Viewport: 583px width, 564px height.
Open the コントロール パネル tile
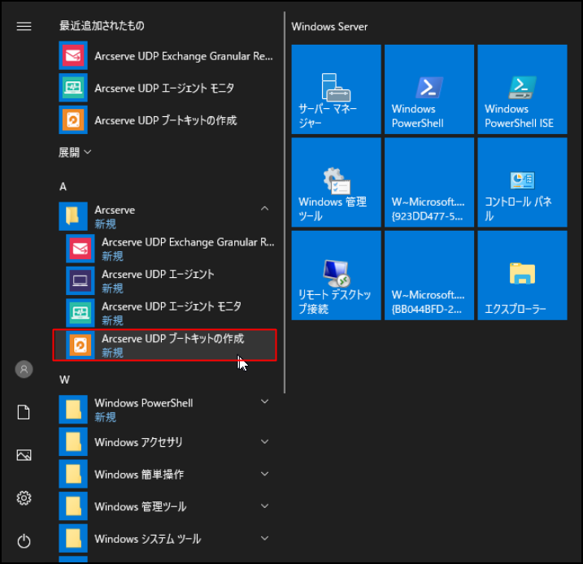[522, 181]
